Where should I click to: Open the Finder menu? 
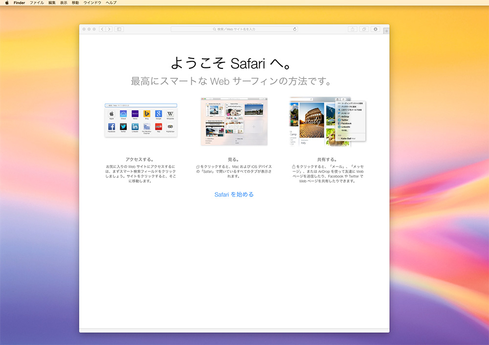[20, 2]
